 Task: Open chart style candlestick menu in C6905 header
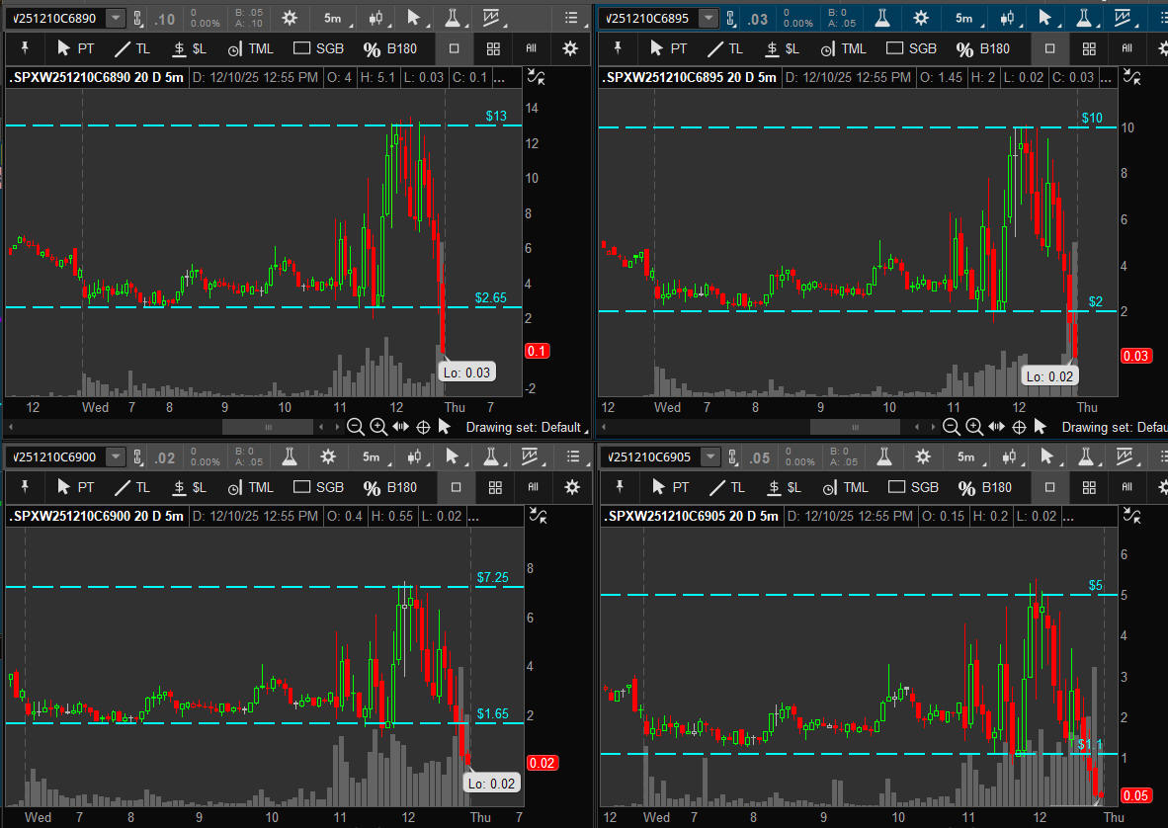[x=1008, y=456]
